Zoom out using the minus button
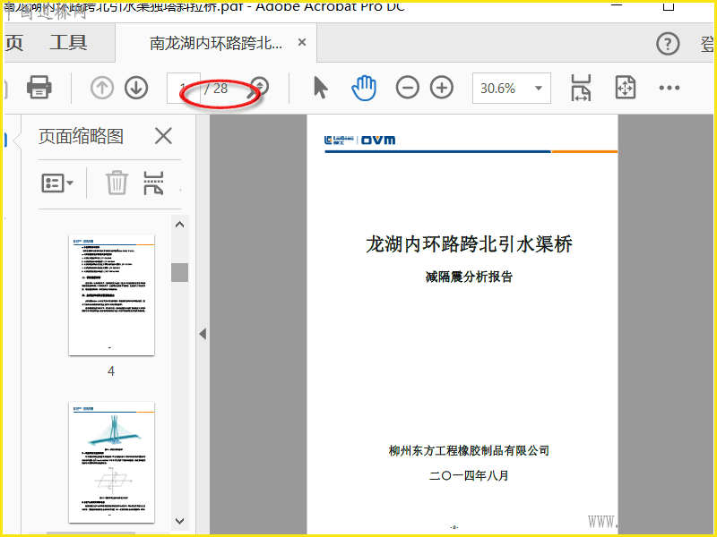 pyautogui.click(x=408, y=87)
